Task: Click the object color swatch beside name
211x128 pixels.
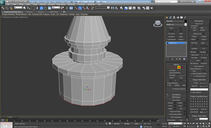Action: click(186, 21)
